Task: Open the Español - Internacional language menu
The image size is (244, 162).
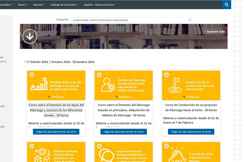Action: [x=99, y=5]
